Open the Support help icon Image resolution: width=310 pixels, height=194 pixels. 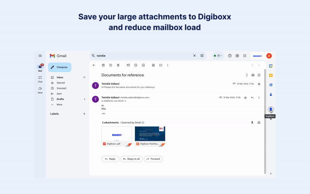pos(230,56)
